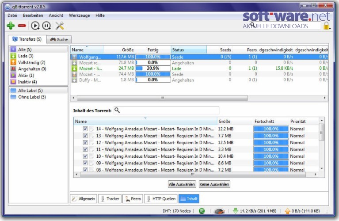Image resolution: width=339 pixels, height=221 pixels.
Task: Open options via wrench and screwdriver icon
Action: tap(60, 26)
